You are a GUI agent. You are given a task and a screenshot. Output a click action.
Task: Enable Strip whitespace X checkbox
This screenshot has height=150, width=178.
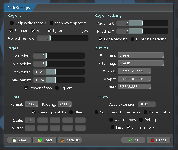(12, 23)
